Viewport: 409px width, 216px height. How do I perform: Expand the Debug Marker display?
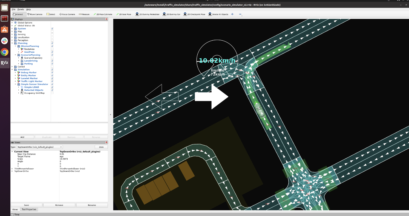tap(15, 73)
